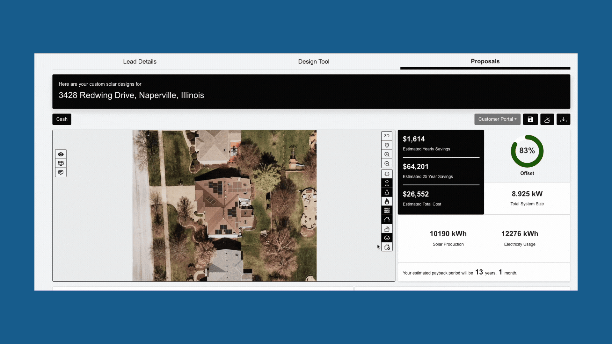Click the house settings icon
The width and height of the screenshot is (612, 344).
[387, 247]
